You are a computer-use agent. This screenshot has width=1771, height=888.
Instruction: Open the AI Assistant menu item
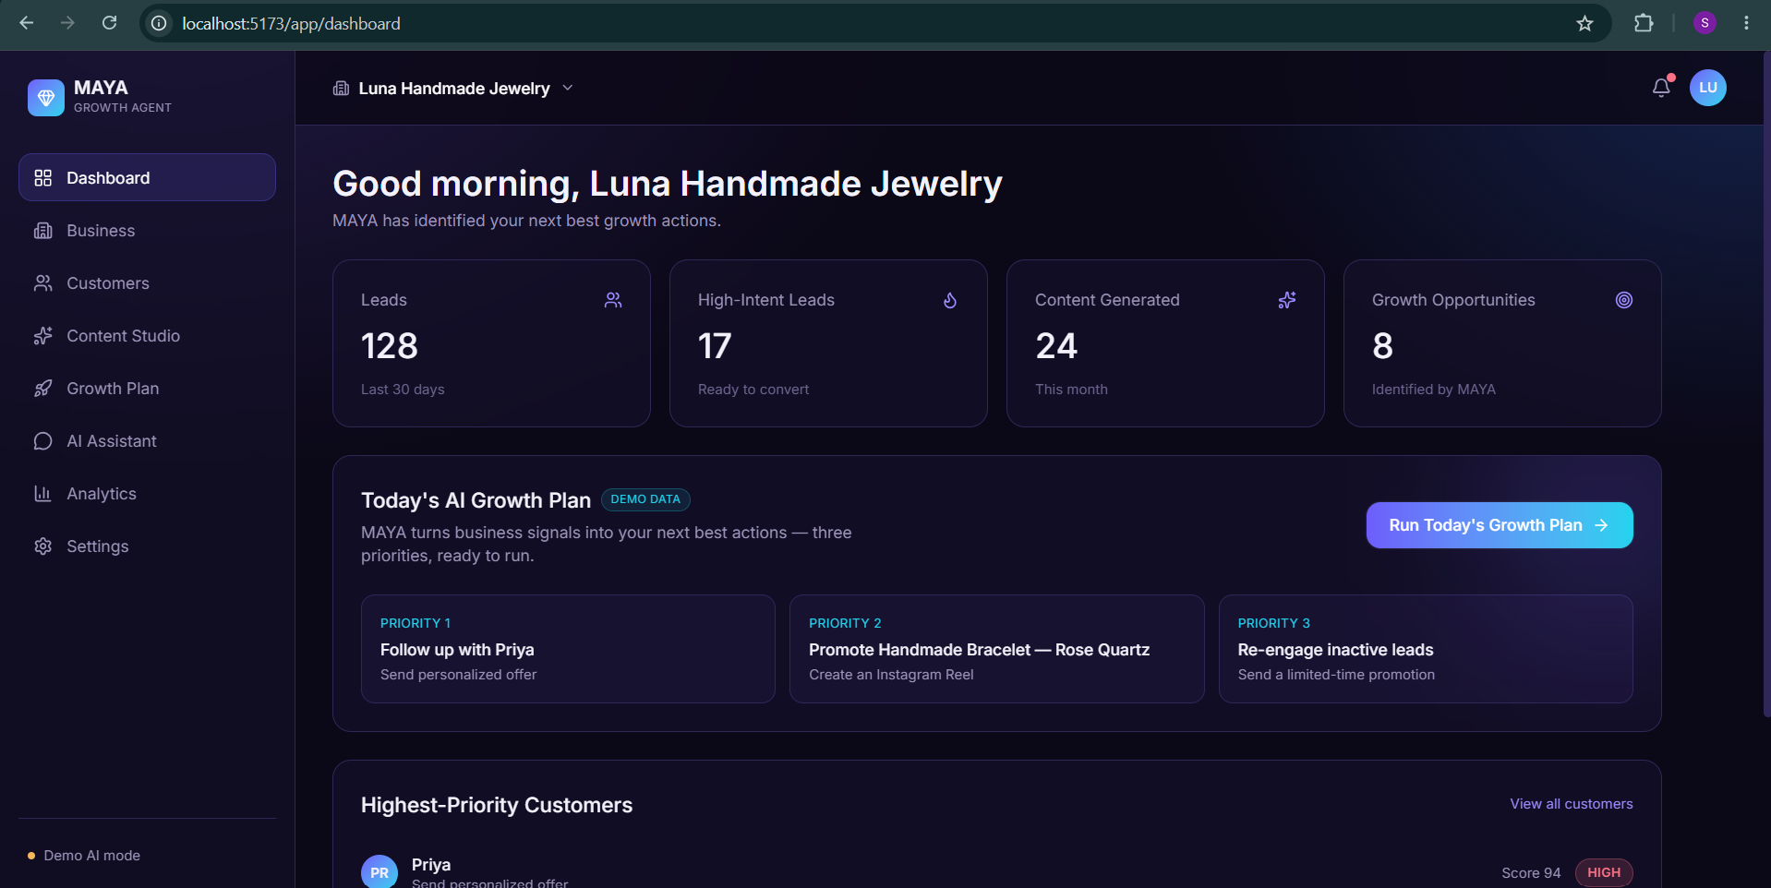147,441
